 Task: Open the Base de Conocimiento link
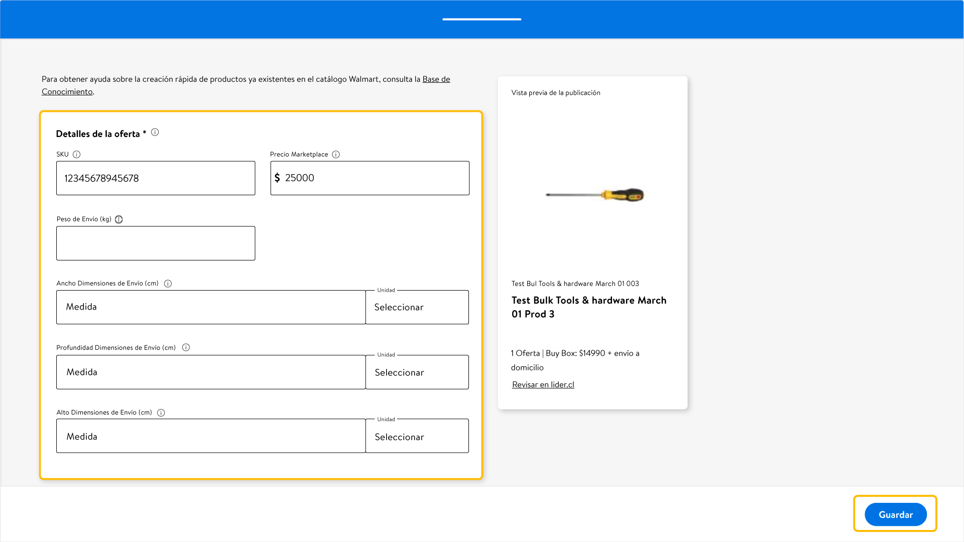tap(436, 79)
